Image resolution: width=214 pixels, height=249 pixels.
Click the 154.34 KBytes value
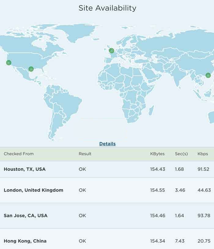click(x=158, y=241)
